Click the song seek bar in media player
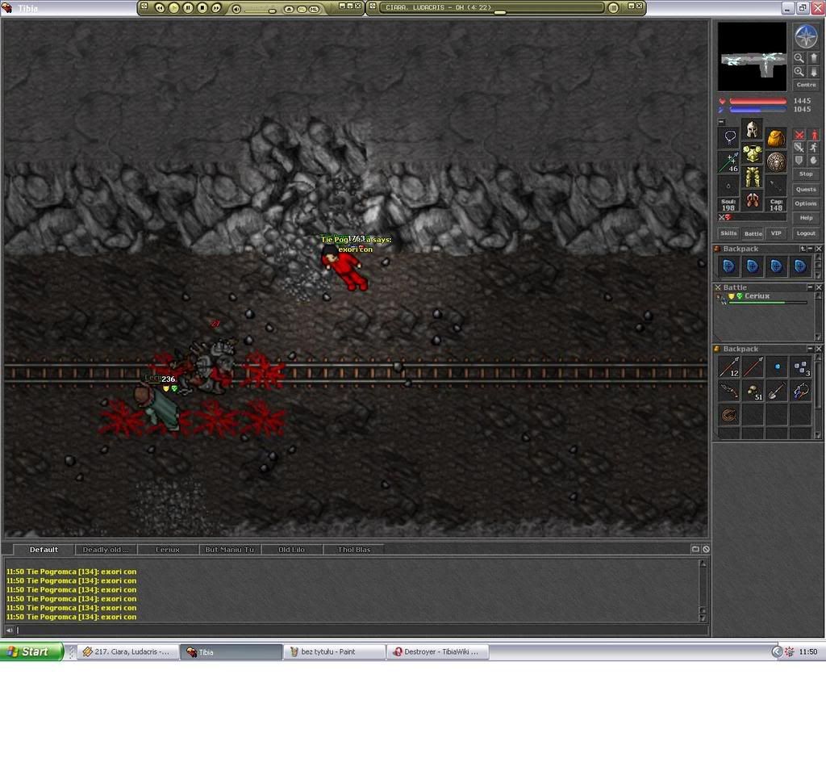The image size is (826, 775). pyautogui.click(x=494, y=12)
